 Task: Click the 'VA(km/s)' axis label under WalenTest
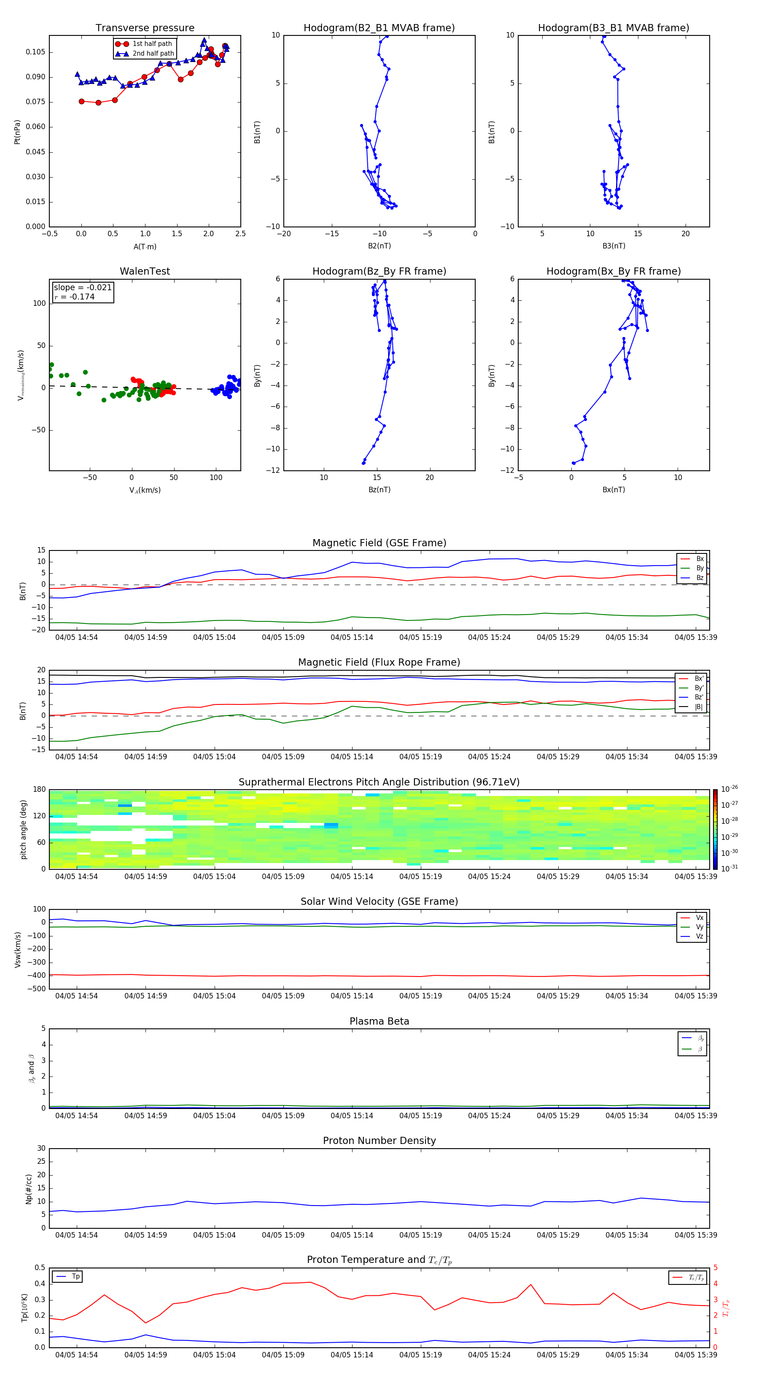145,490
